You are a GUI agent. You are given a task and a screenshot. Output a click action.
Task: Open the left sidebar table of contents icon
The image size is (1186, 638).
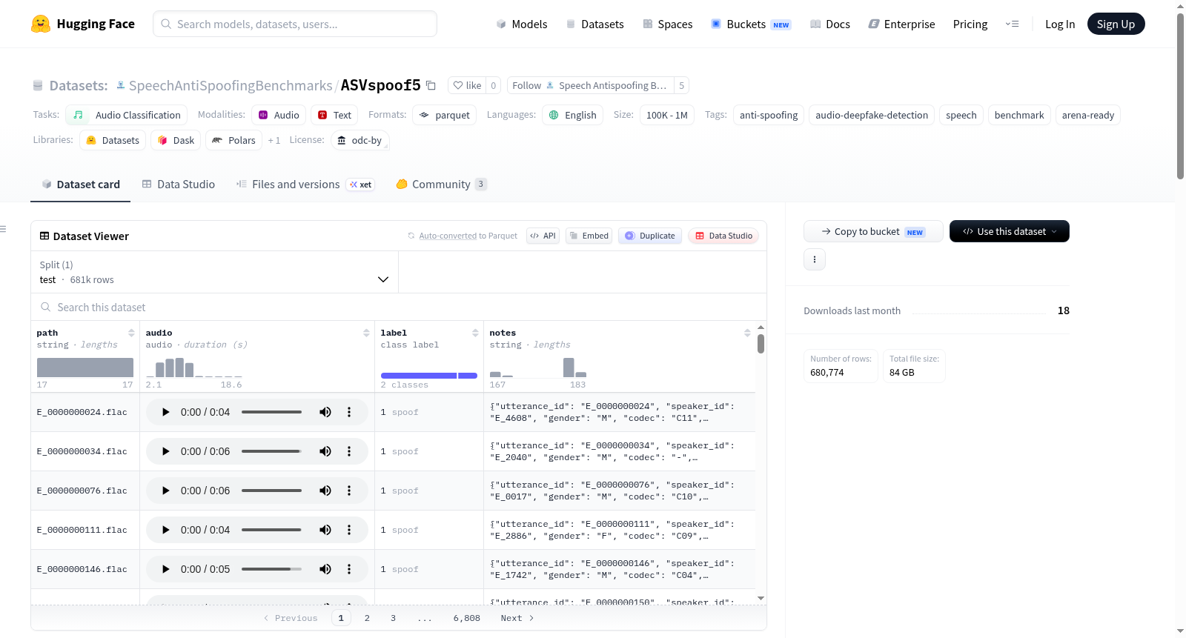pos(4,229)
